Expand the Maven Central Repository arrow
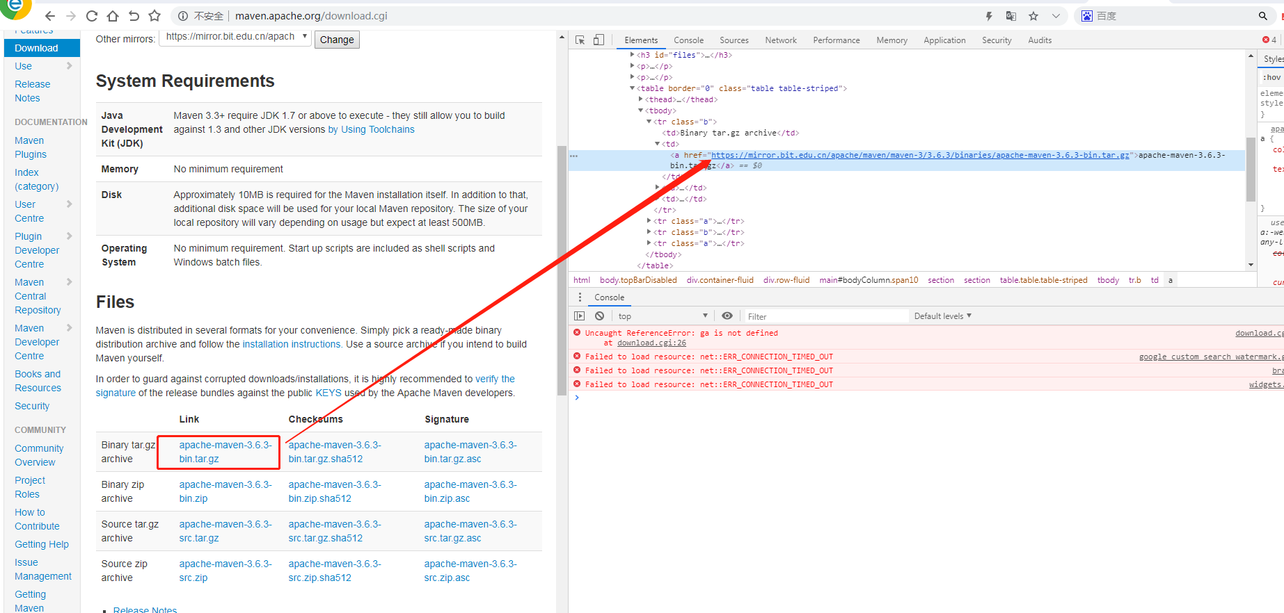The height and width of the screenshot is (613, 1284). [70, 282]
